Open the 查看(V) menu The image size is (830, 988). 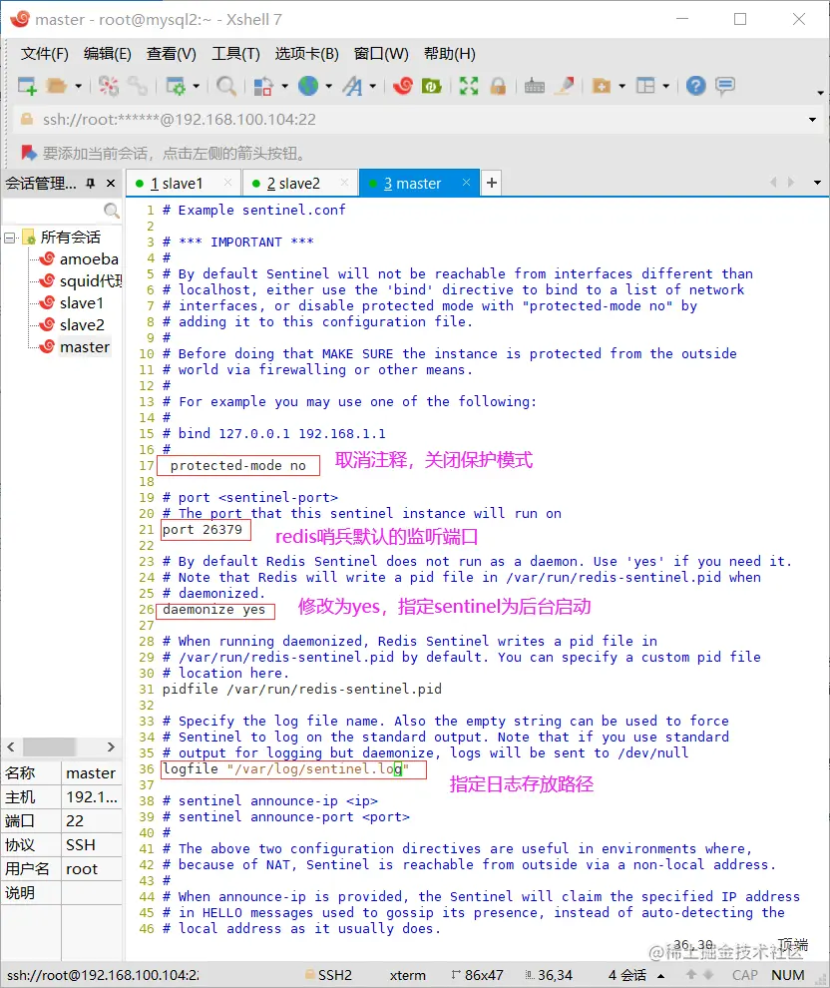pos(172,54)
